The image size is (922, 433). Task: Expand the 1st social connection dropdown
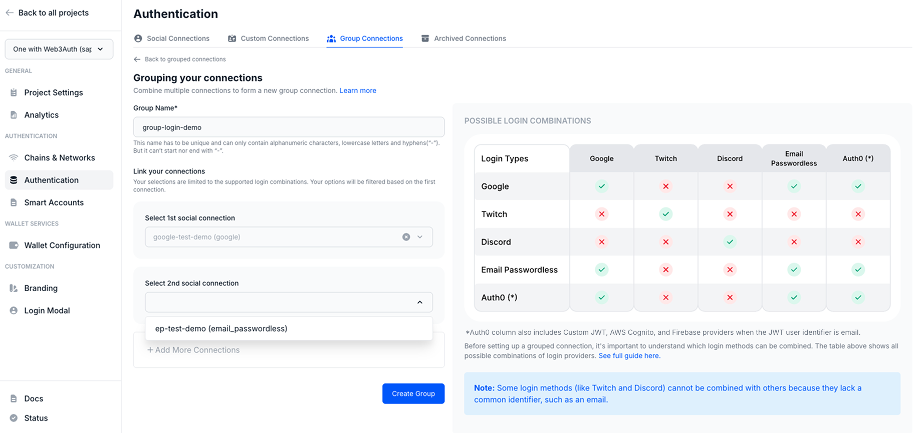point(420,237)
